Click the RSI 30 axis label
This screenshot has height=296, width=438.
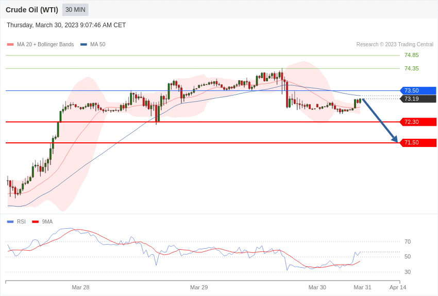pos(408,272)
